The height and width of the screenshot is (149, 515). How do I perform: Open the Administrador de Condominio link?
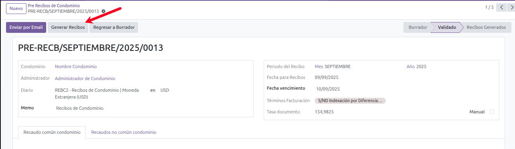tap(85, 79)
